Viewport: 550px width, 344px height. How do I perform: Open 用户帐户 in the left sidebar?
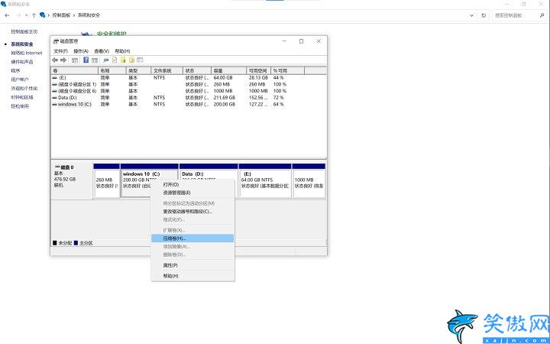coord(20,80)
